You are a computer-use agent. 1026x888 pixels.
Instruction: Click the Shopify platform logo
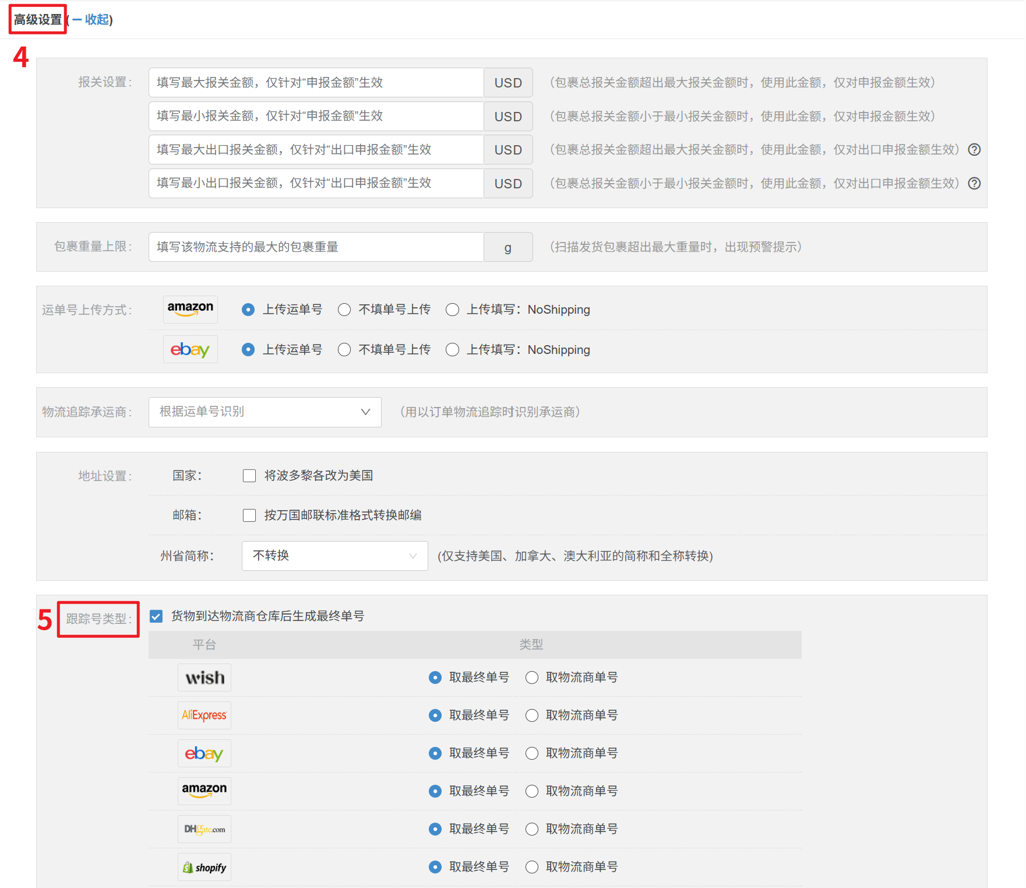[204, 867]
